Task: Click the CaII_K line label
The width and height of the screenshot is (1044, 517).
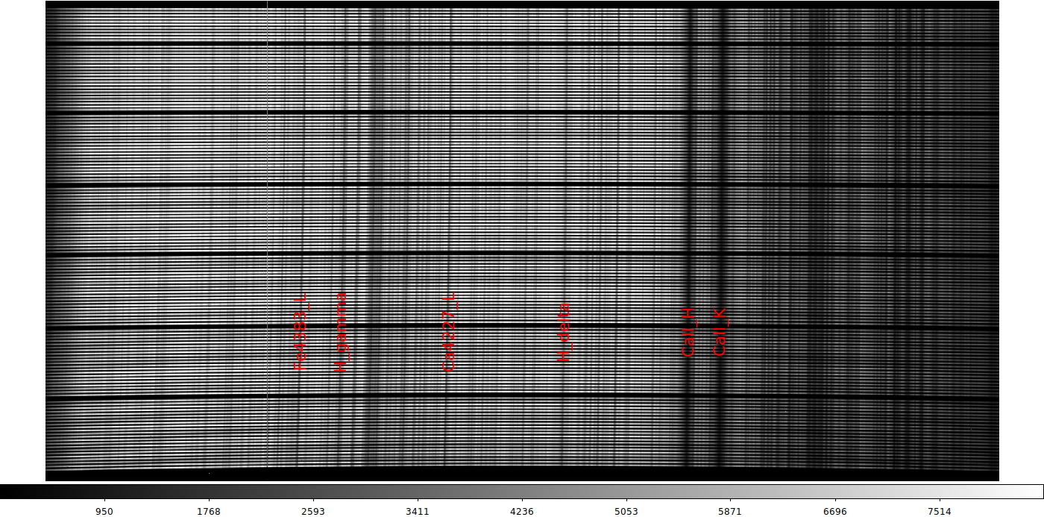Action: (720, 332)
